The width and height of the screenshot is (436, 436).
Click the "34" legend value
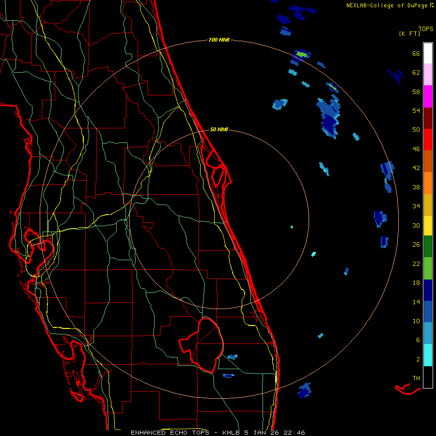pos(416,206)
